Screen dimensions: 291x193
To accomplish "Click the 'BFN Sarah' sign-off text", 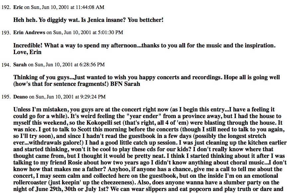I will (x=125, y=84).
